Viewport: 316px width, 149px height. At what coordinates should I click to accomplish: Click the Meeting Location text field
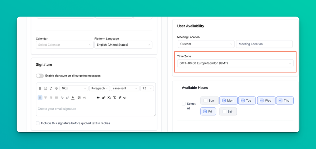tap(264, 44)
